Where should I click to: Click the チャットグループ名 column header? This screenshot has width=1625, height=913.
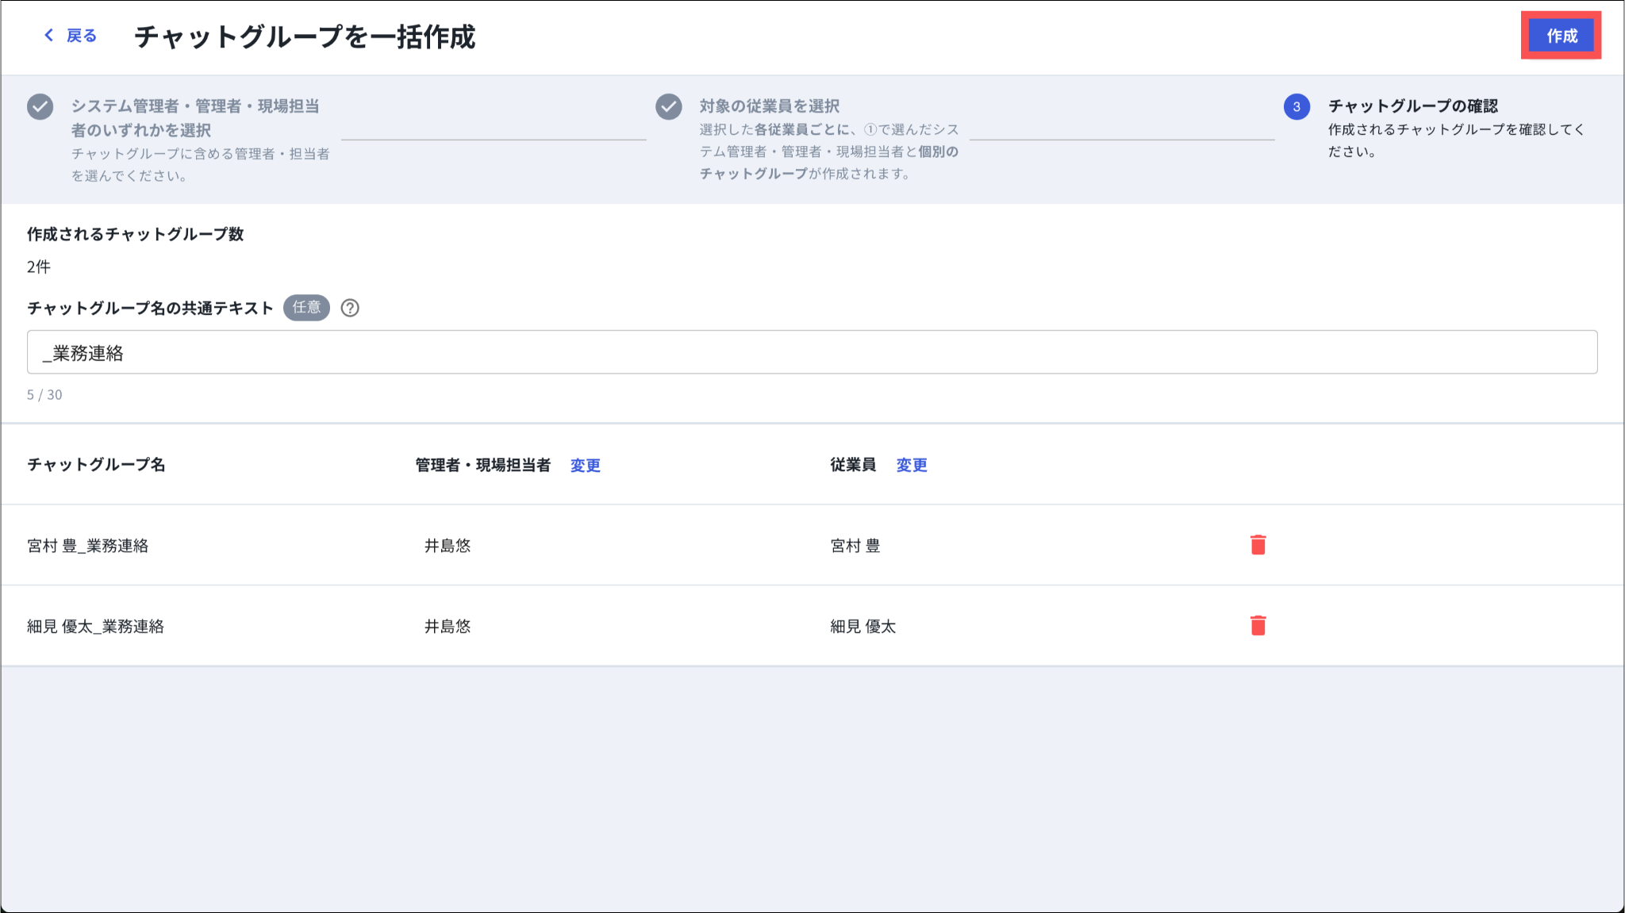coord(96,465)
